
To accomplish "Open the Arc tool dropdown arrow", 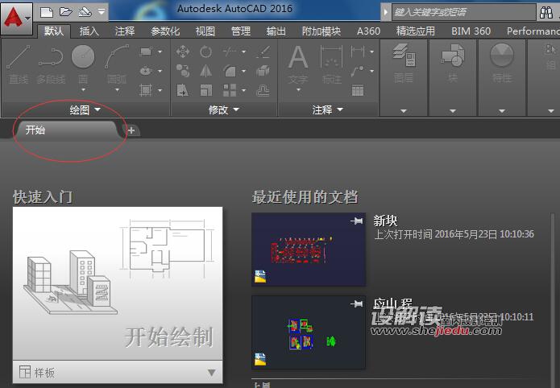I will coord(117,90).
